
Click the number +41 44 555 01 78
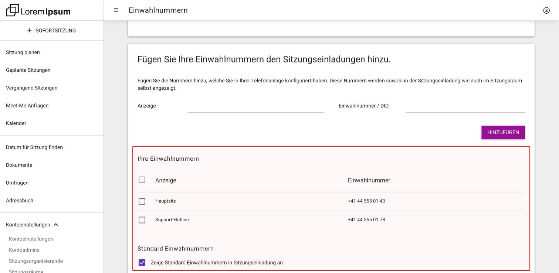[x=366, y=220]
